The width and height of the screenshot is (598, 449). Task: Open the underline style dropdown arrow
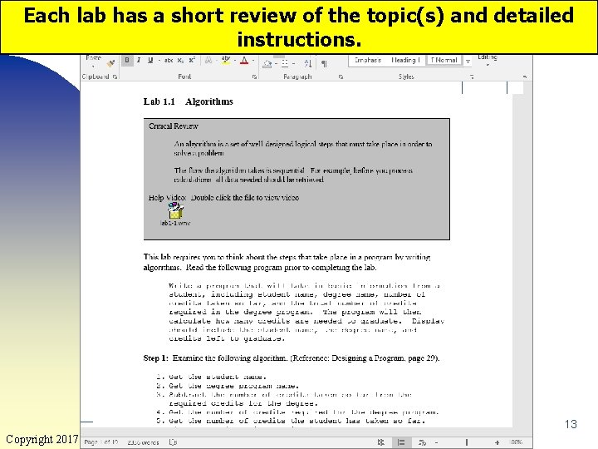click(159, 61)
